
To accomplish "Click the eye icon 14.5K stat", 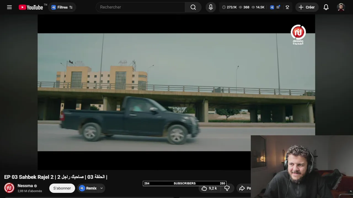I will pos(258,7).
